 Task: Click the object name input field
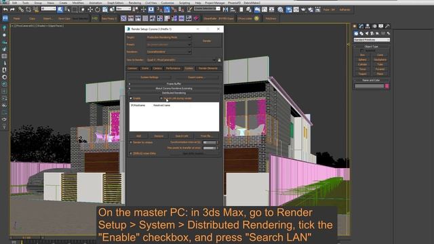tap(370, 86)
